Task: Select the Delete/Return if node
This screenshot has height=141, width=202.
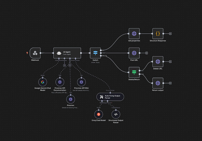Action: click(x=134, y=72)
